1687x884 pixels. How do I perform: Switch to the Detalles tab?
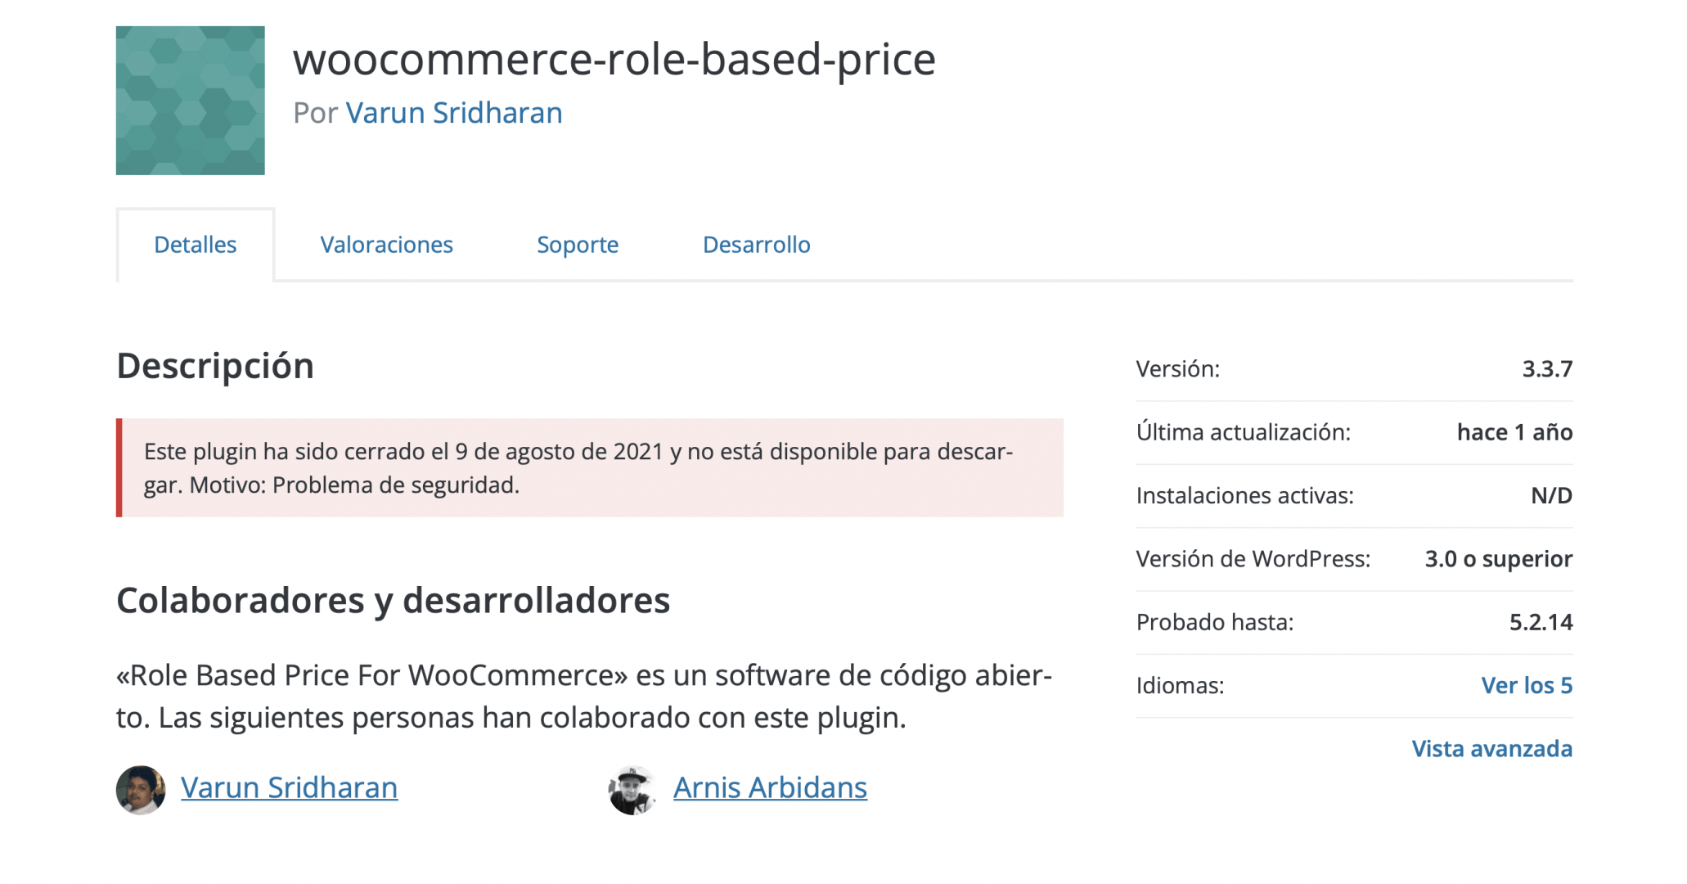tap(196, 245)
